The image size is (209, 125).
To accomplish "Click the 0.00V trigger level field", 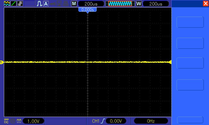I will tap(115, 121).
